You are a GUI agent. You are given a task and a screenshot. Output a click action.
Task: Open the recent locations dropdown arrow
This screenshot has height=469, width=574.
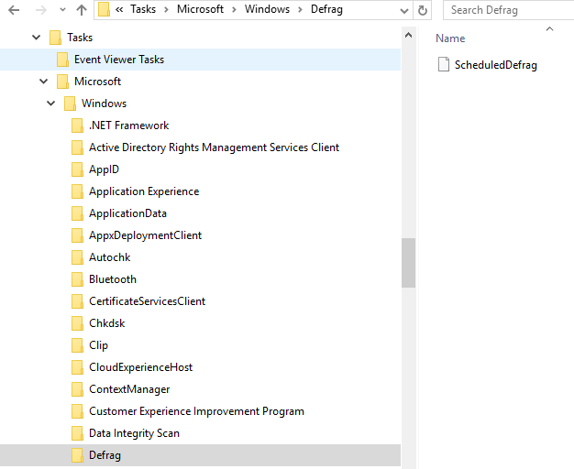[62, 10]
